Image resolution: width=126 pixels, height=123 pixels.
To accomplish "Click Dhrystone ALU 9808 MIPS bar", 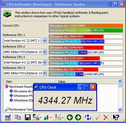I will point(86,37).
